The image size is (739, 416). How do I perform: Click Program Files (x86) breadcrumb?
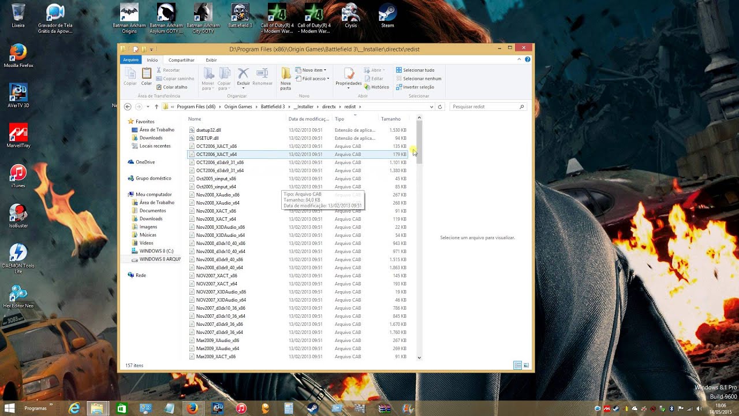(x=196, y=107)
